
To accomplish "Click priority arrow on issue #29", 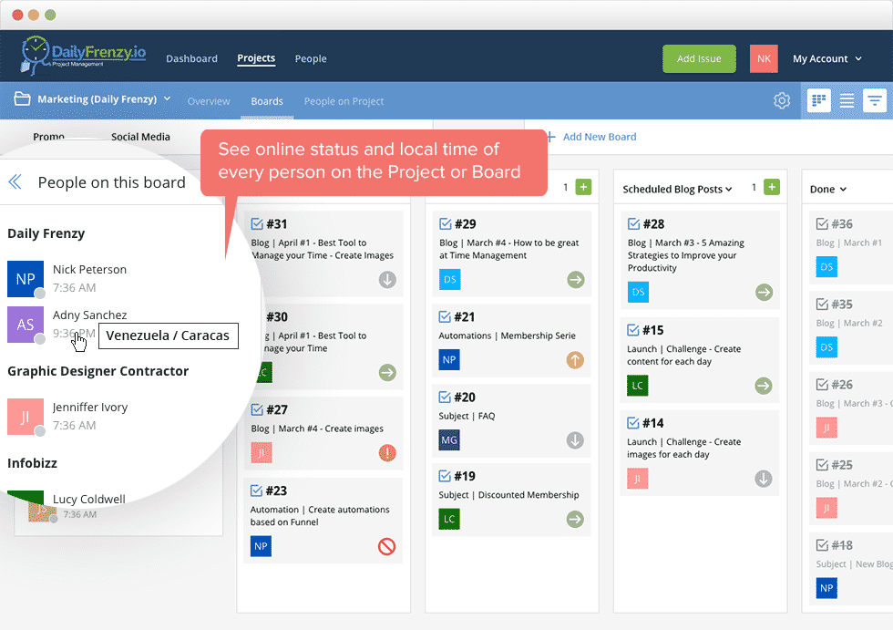I will [576, 280].
